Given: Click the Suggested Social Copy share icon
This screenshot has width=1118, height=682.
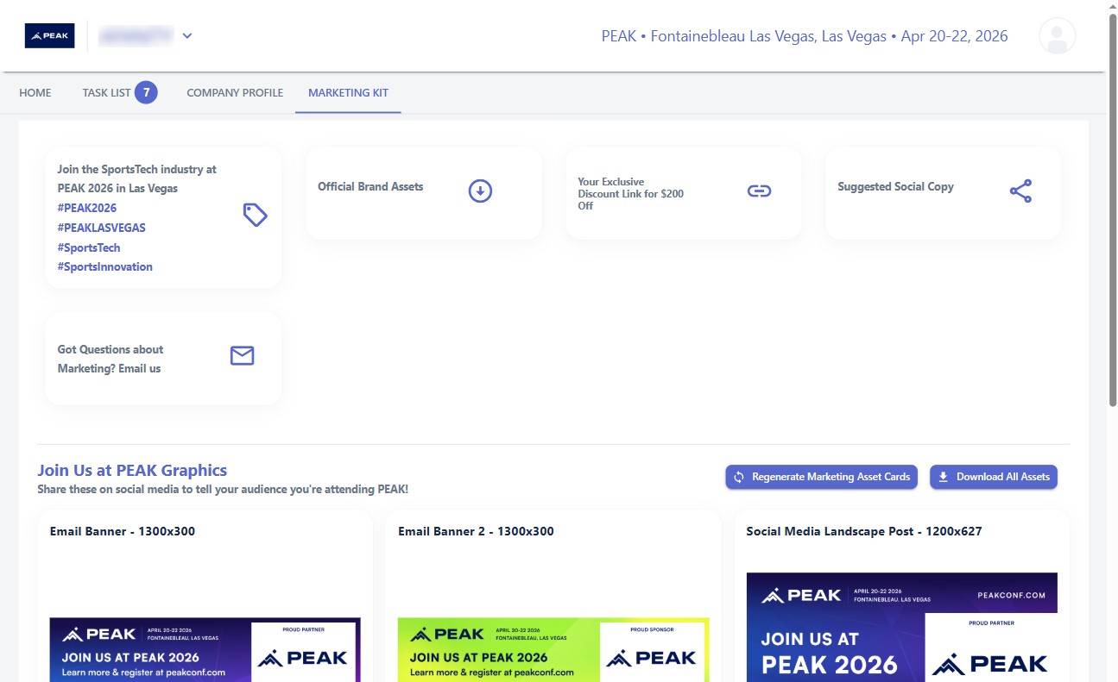Looking at the screenshot, I should (1020, 191).
